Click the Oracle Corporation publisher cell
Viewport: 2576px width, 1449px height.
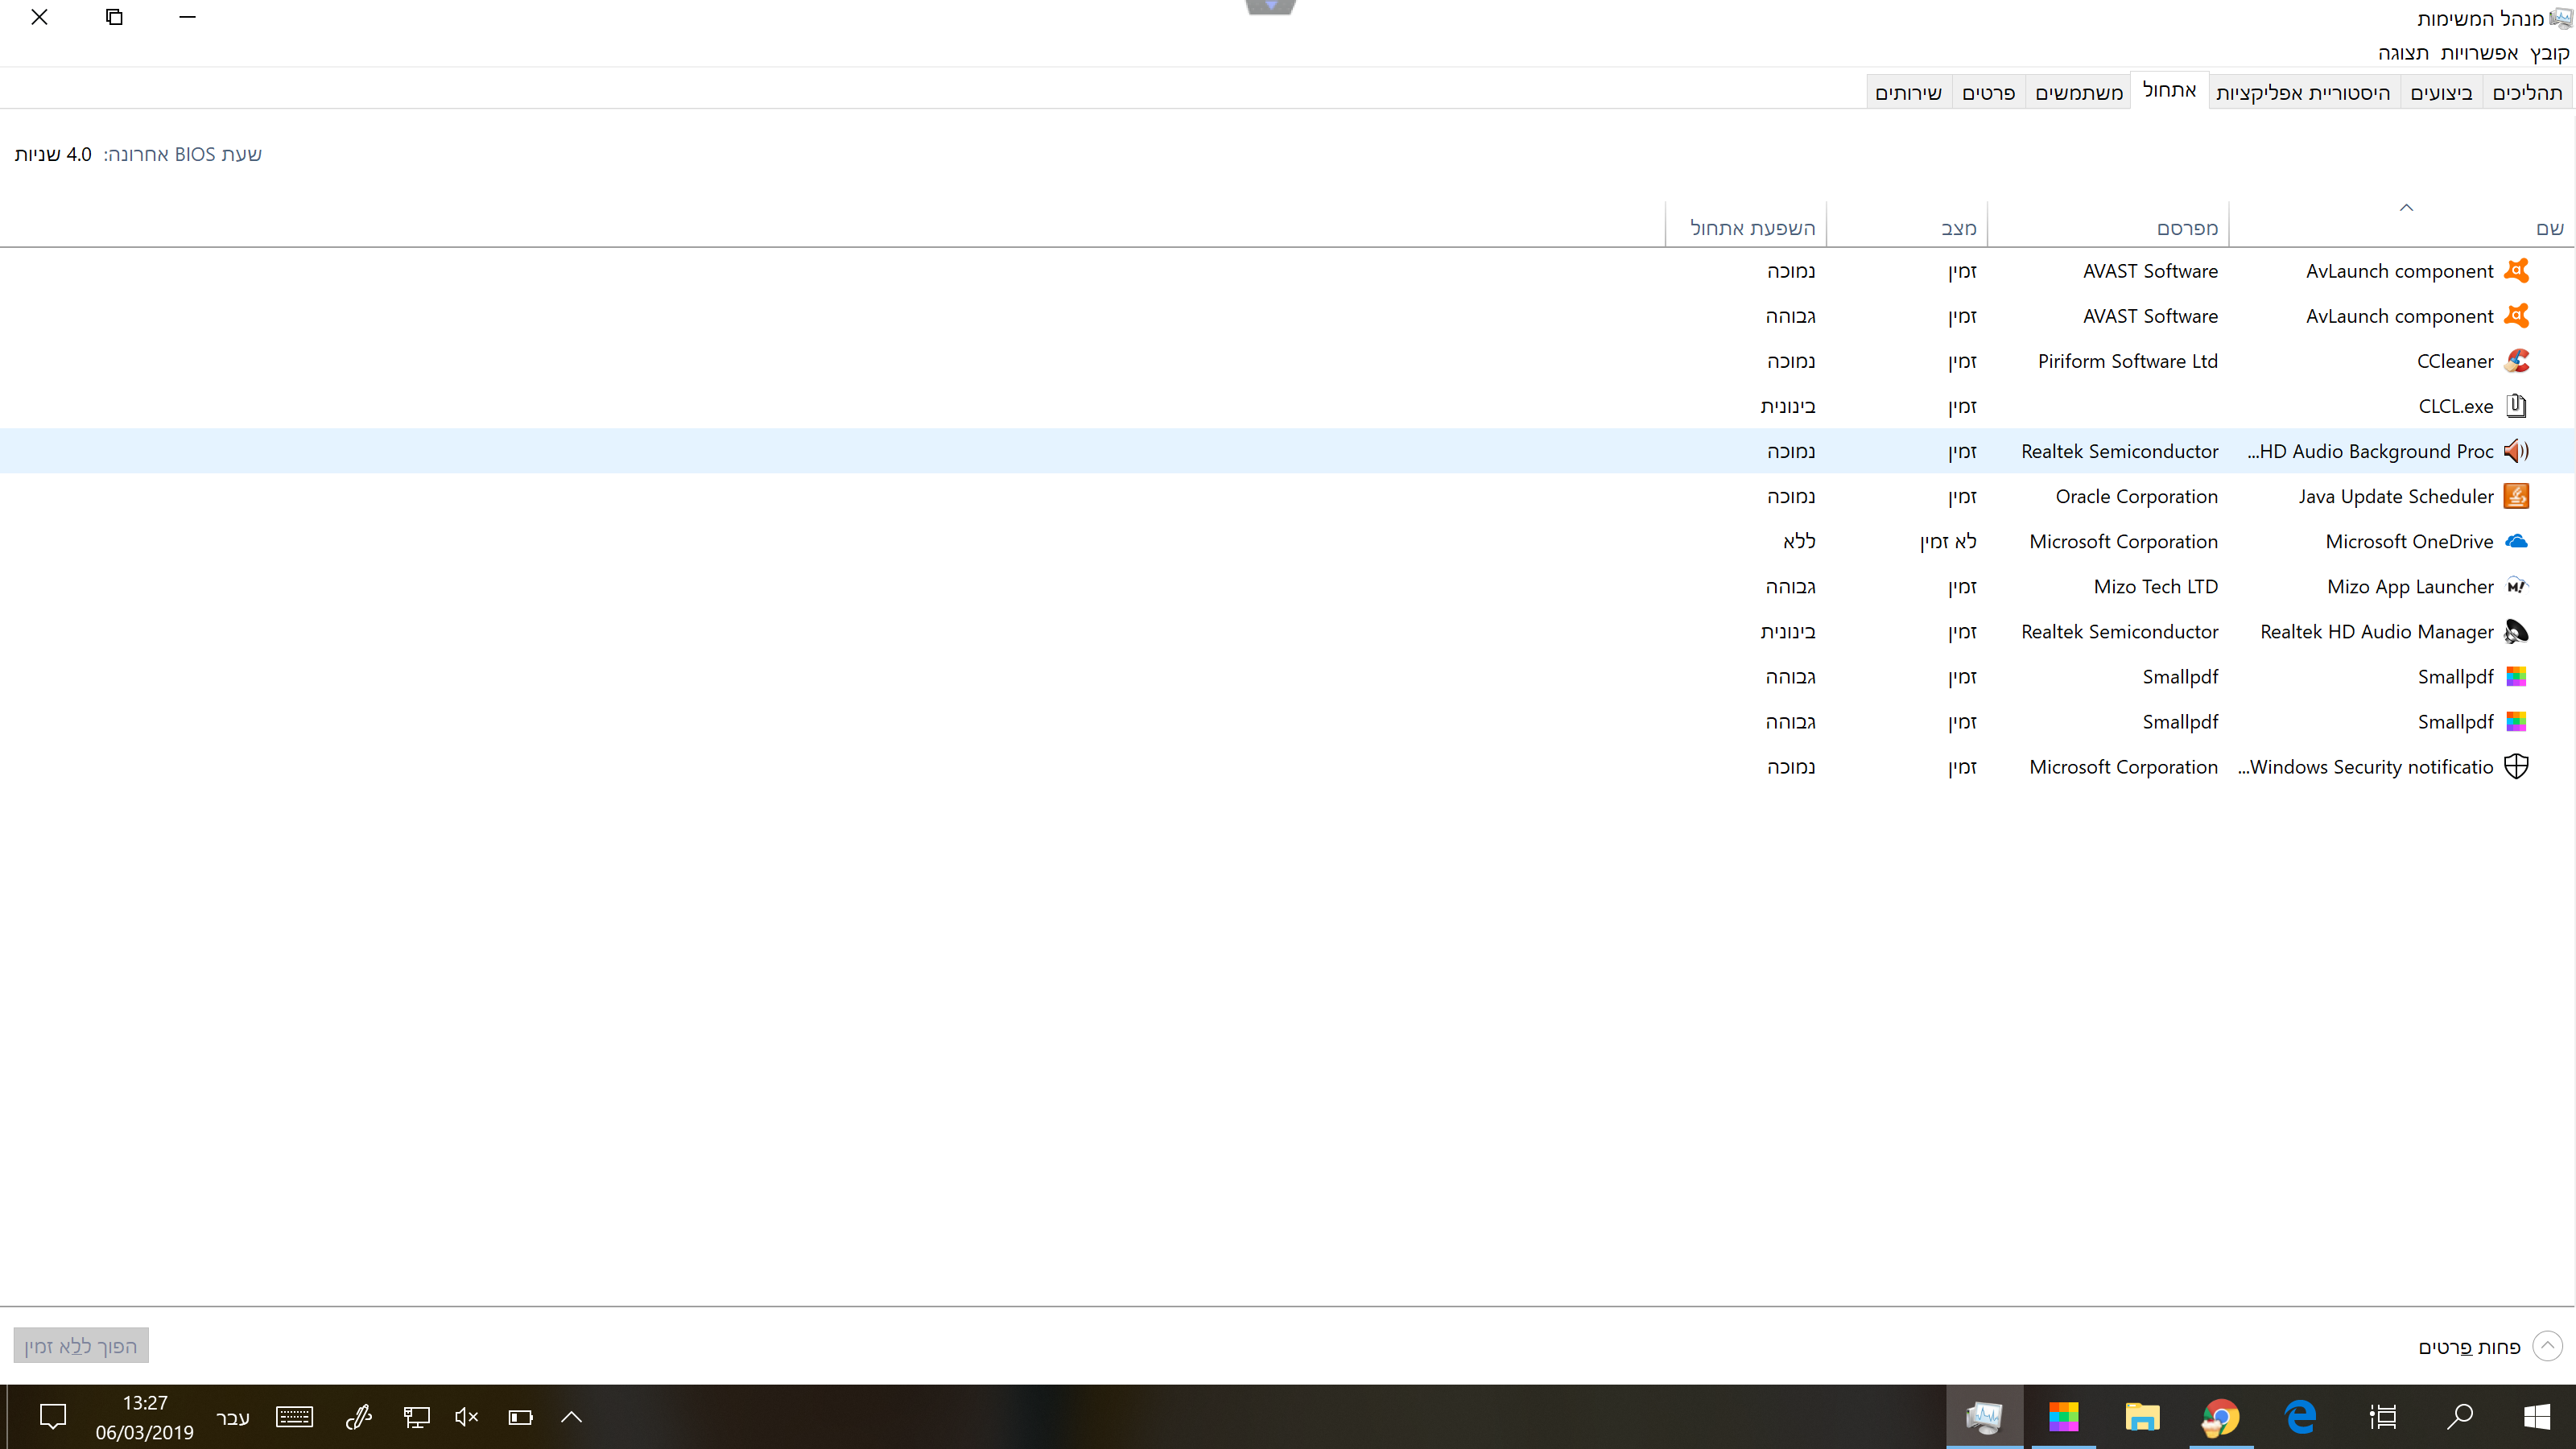point(2137,497)
